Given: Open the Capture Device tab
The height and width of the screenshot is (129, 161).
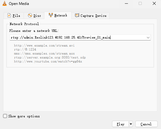Looking at the screenshot, I should click(91, 16).
